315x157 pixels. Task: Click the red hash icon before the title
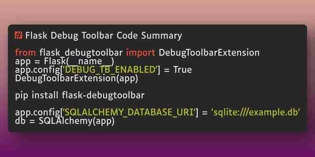coord(19,36)
